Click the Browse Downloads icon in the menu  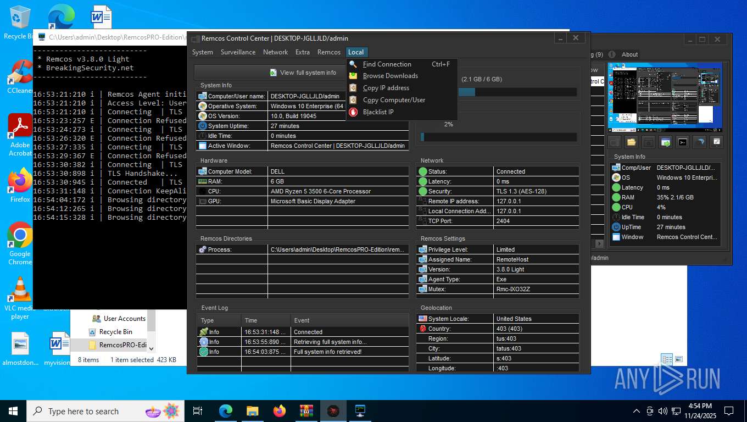click(353, 76)
